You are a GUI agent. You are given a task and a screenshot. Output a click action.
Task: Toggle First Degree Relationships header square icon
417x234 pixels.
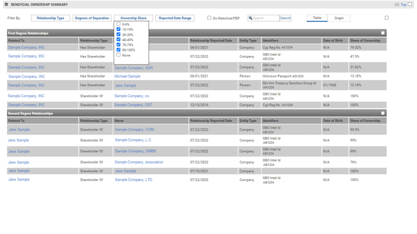coord(383,33)
